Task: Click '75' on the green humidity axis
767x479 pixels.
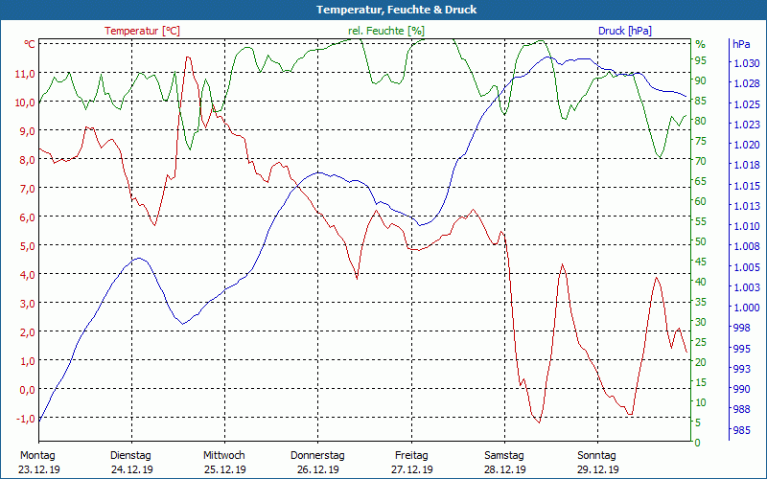Action: pos(701,141)
